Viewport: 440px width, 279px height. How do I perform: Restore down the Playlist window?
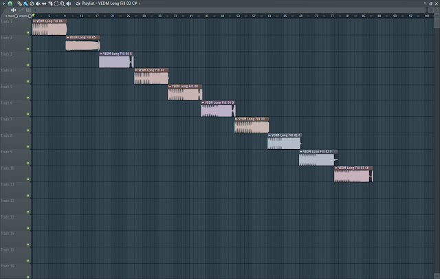tap(431, 3)
